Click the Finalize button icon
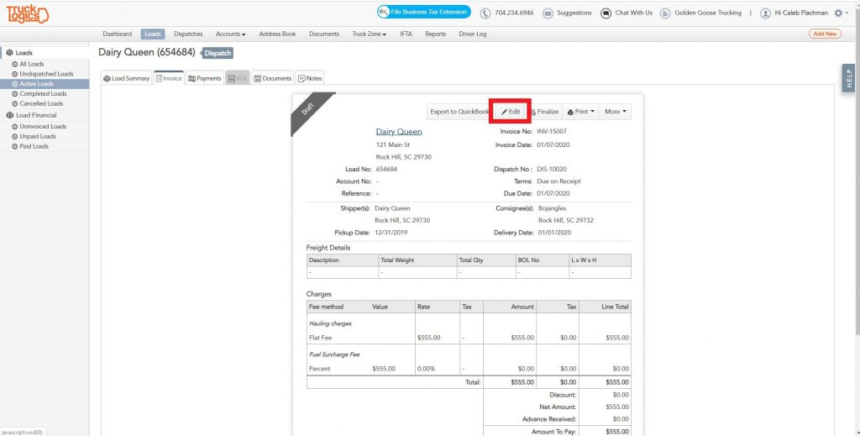 point(533,112)
